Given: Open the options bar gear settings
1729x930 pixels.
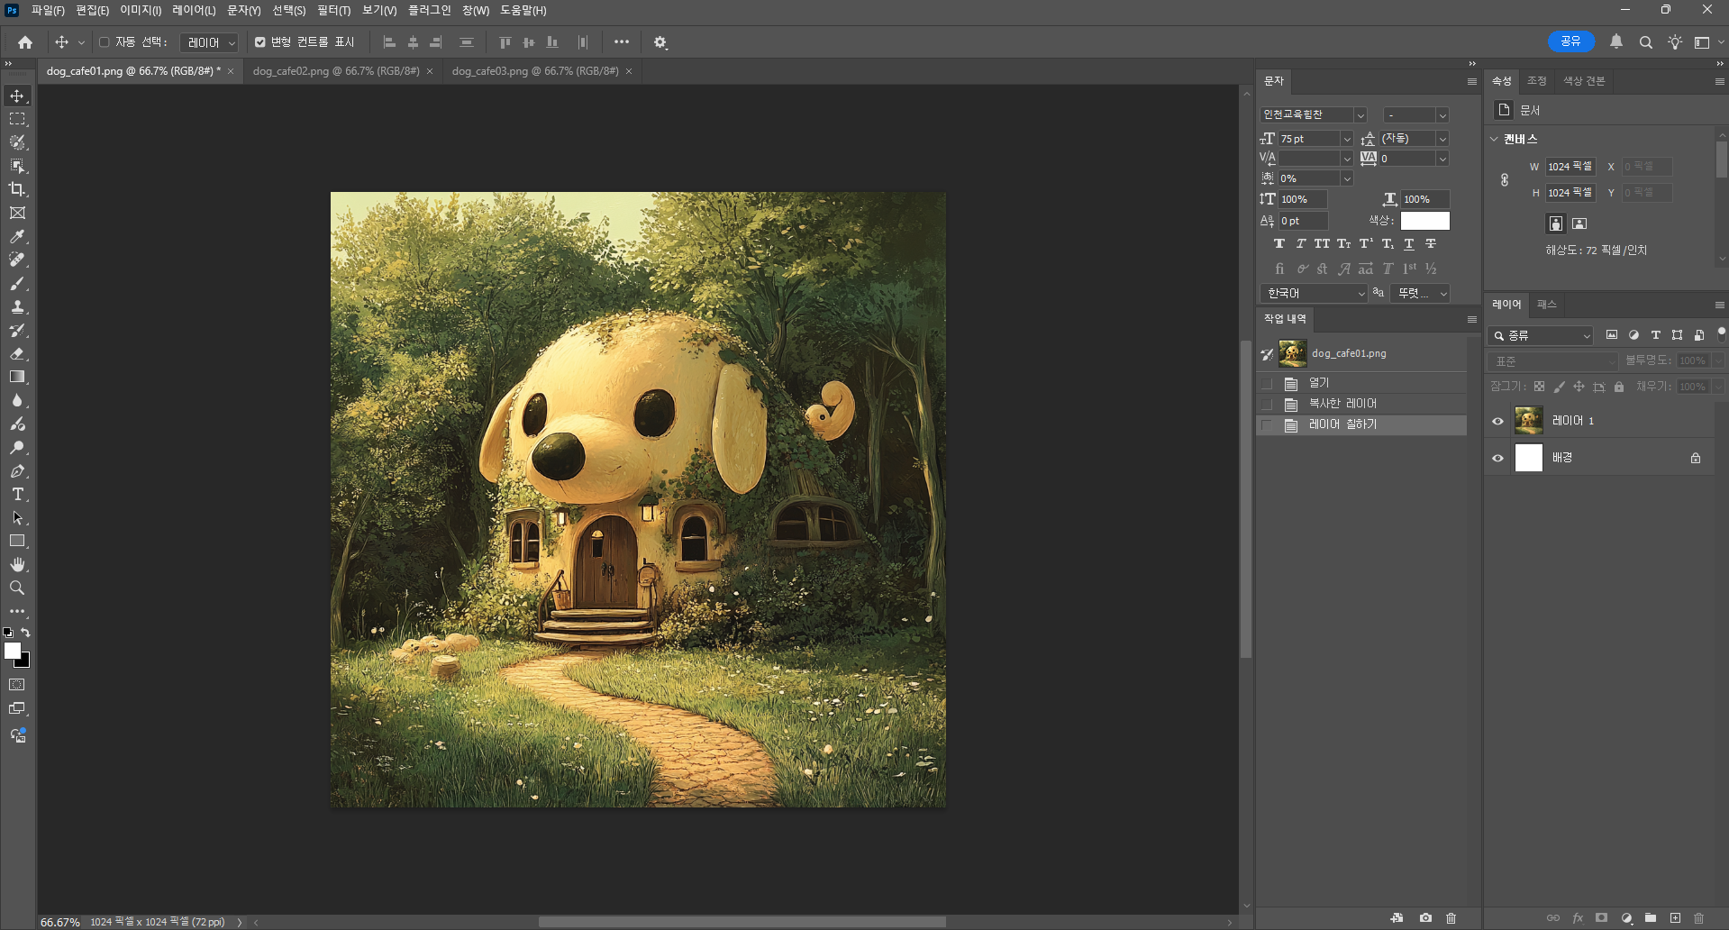Looking at the screenshot, I should (660, 42).
